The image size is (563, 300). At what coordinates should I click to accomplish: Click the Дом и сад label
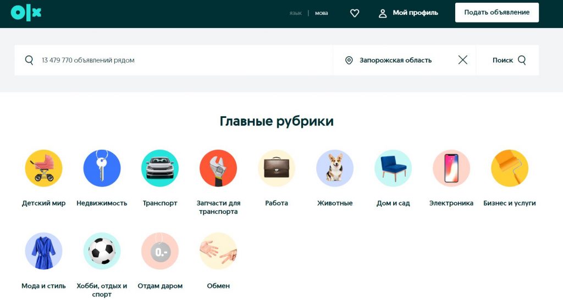point(393,203)
